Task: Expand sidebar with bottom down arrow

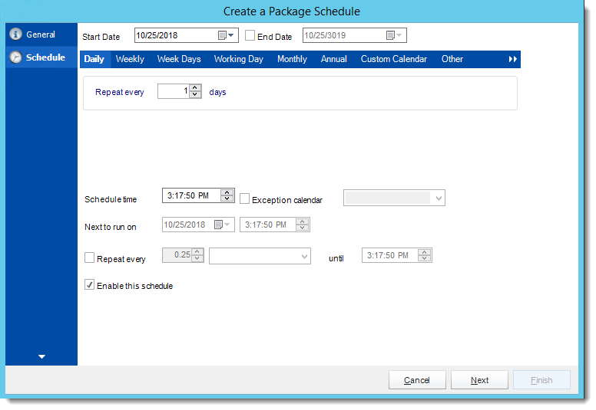Action: click(x=41, y=356)
